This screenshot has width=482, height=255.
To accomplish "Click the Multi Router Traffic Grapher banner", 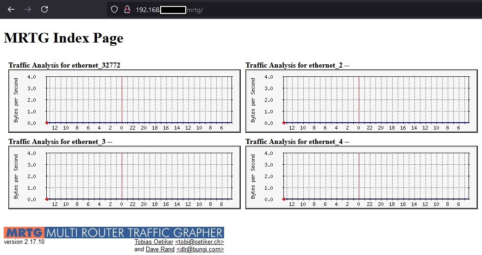I will pos(134,232).
